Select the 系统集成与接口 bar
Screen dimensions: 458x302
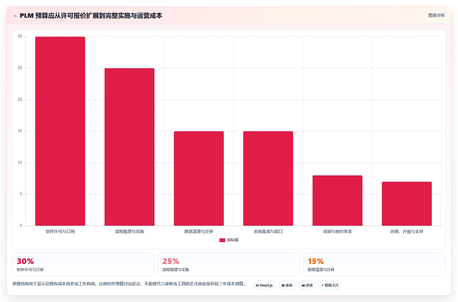tap(268, 178)
